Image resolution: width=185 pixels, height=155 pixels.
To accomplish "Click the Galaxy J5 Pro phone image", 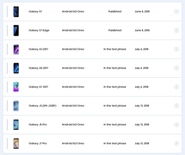I will pyautogui.click(x=16, y=124).
